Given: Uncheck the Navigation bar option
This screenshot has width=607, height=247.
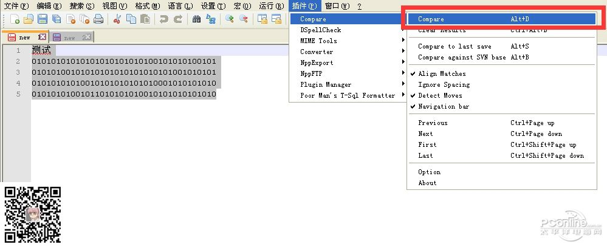Looking at the screenshot, I should click(x=443, y=107).
